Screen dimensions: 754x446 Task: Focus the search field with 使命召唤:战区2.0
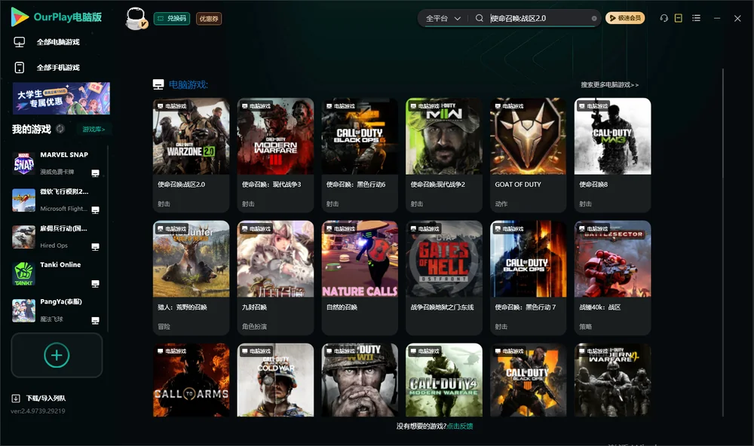click(538, 18)
